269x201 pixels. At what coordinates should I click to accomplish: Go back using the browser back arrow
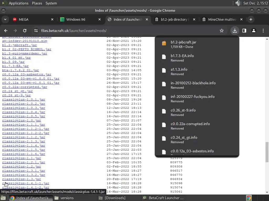(6, 31)
